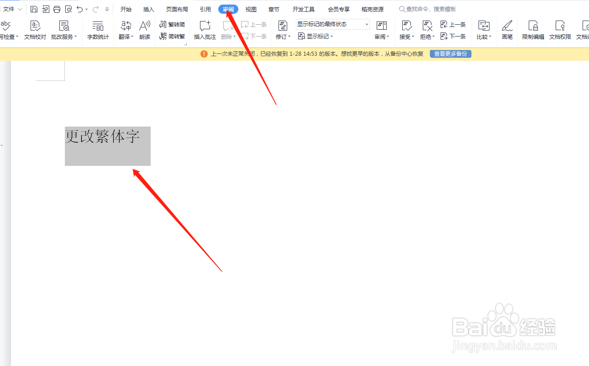Click the orange warning icon in notification bar

pos(204,54)
